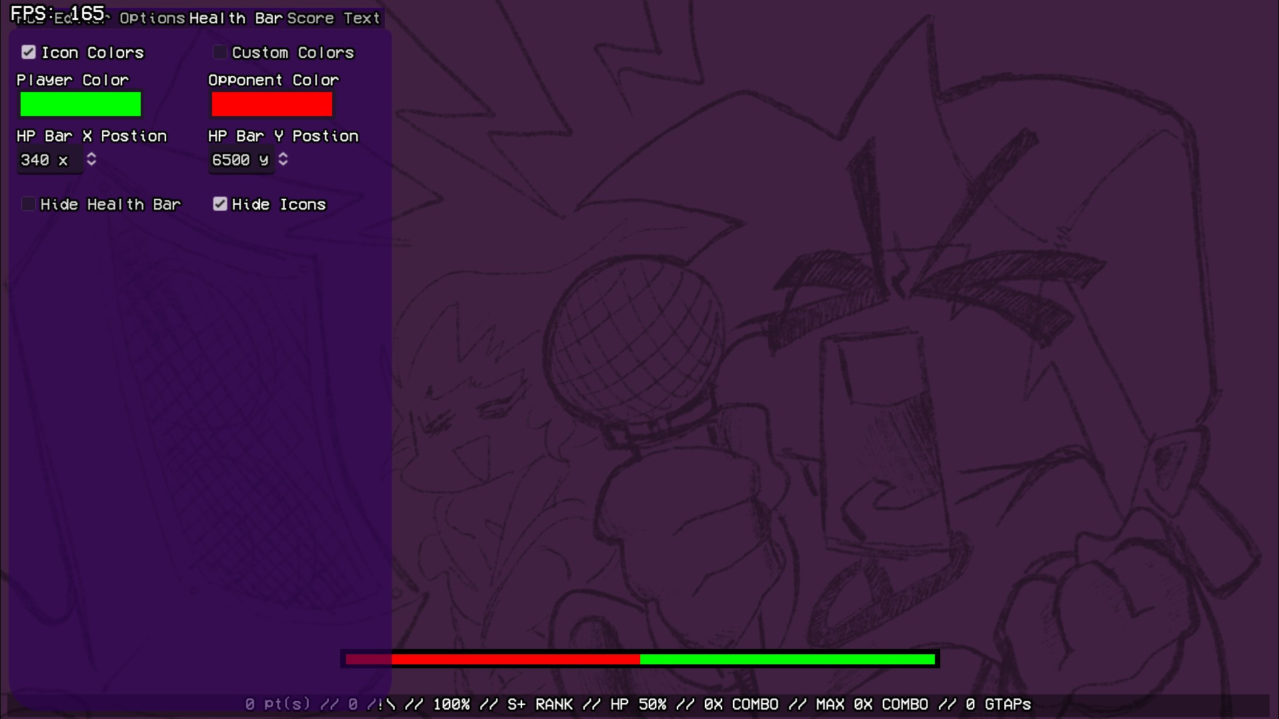This screenshot has height=719, width=1279.
Task: Increment the HP Bar Y Postion value
Action: 282,155
